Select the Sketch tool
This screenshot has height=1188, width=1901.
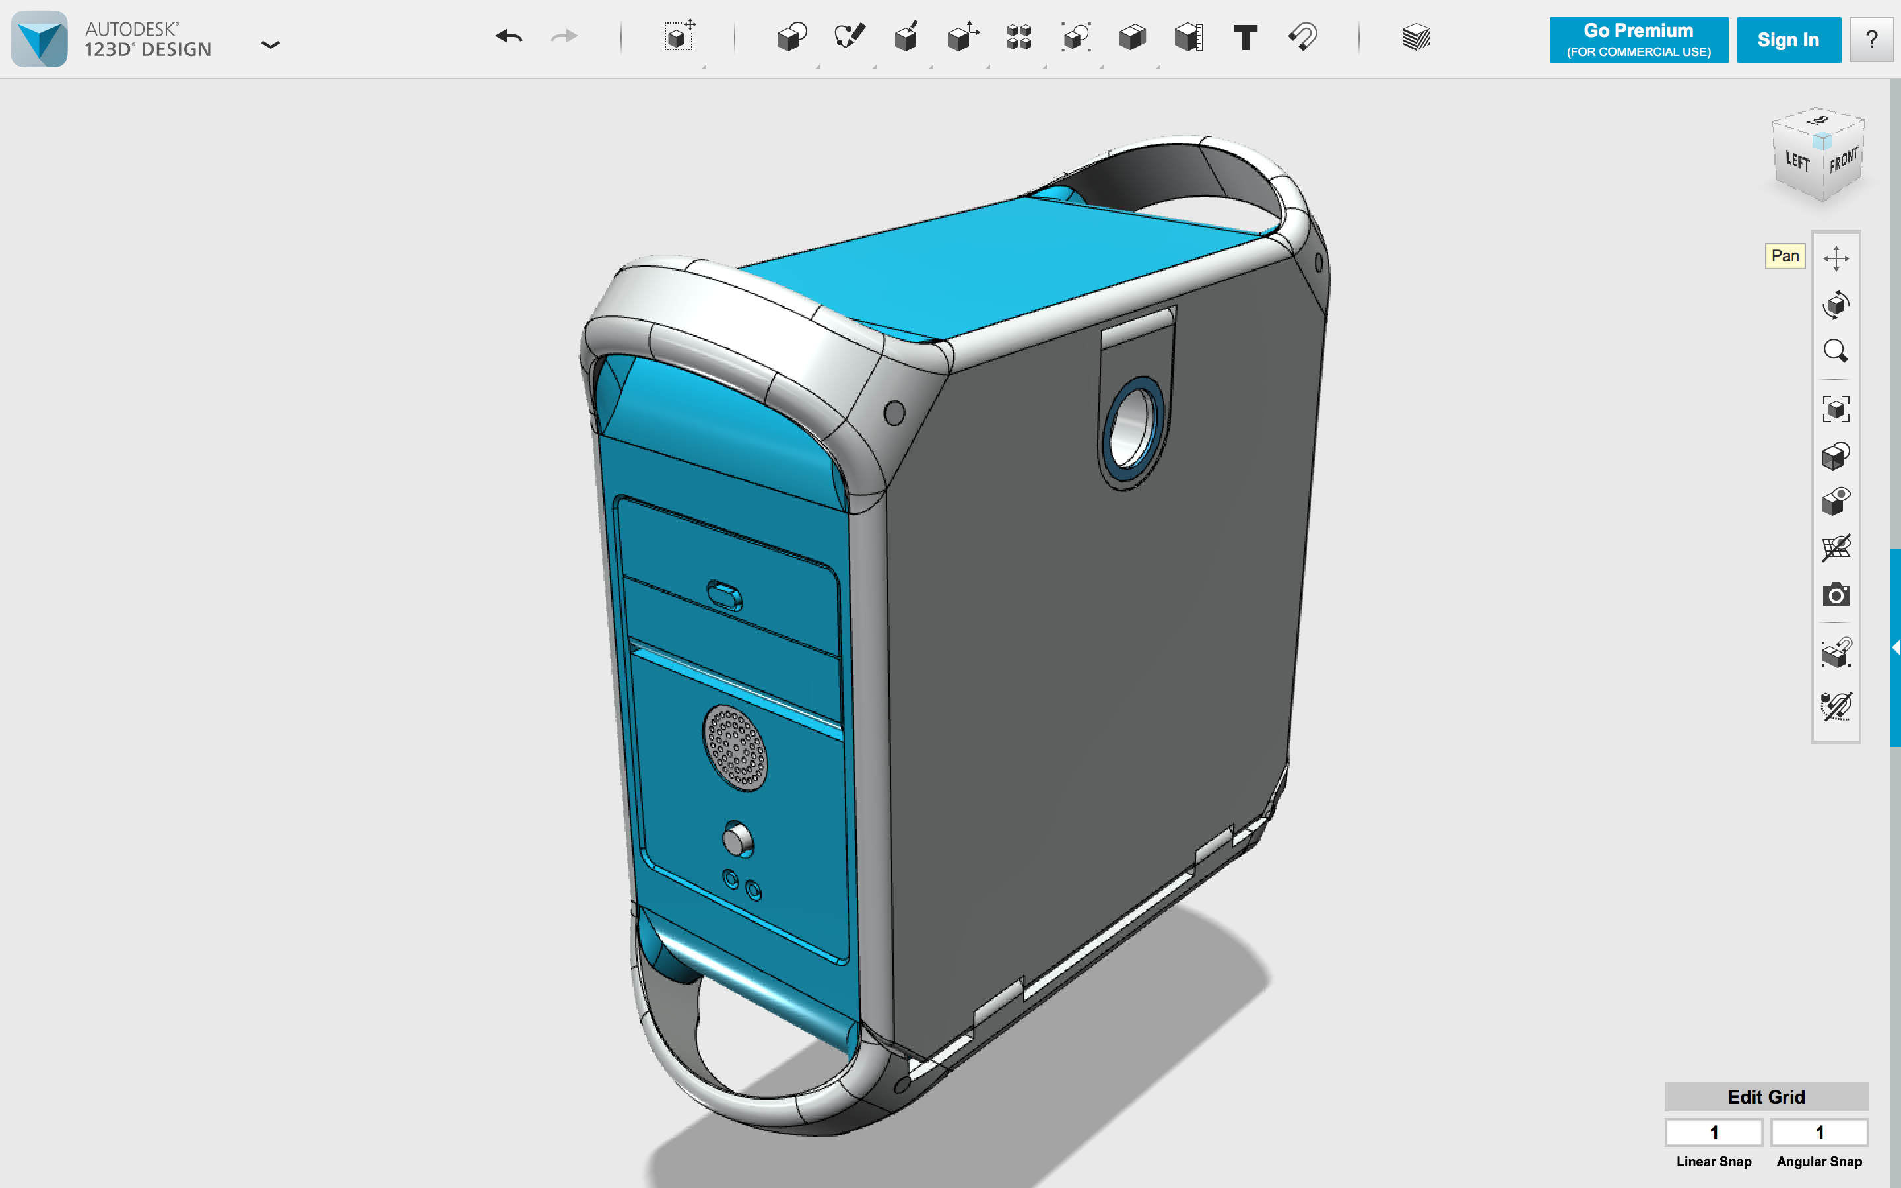click(x=849, y=37)
